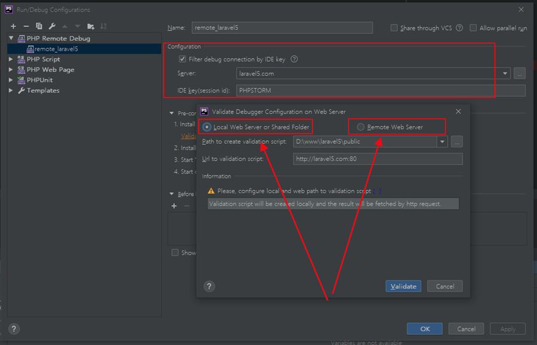Screen dimensions: 537x345
Task: Expand the PHP Script tree node
Action: 11,59
